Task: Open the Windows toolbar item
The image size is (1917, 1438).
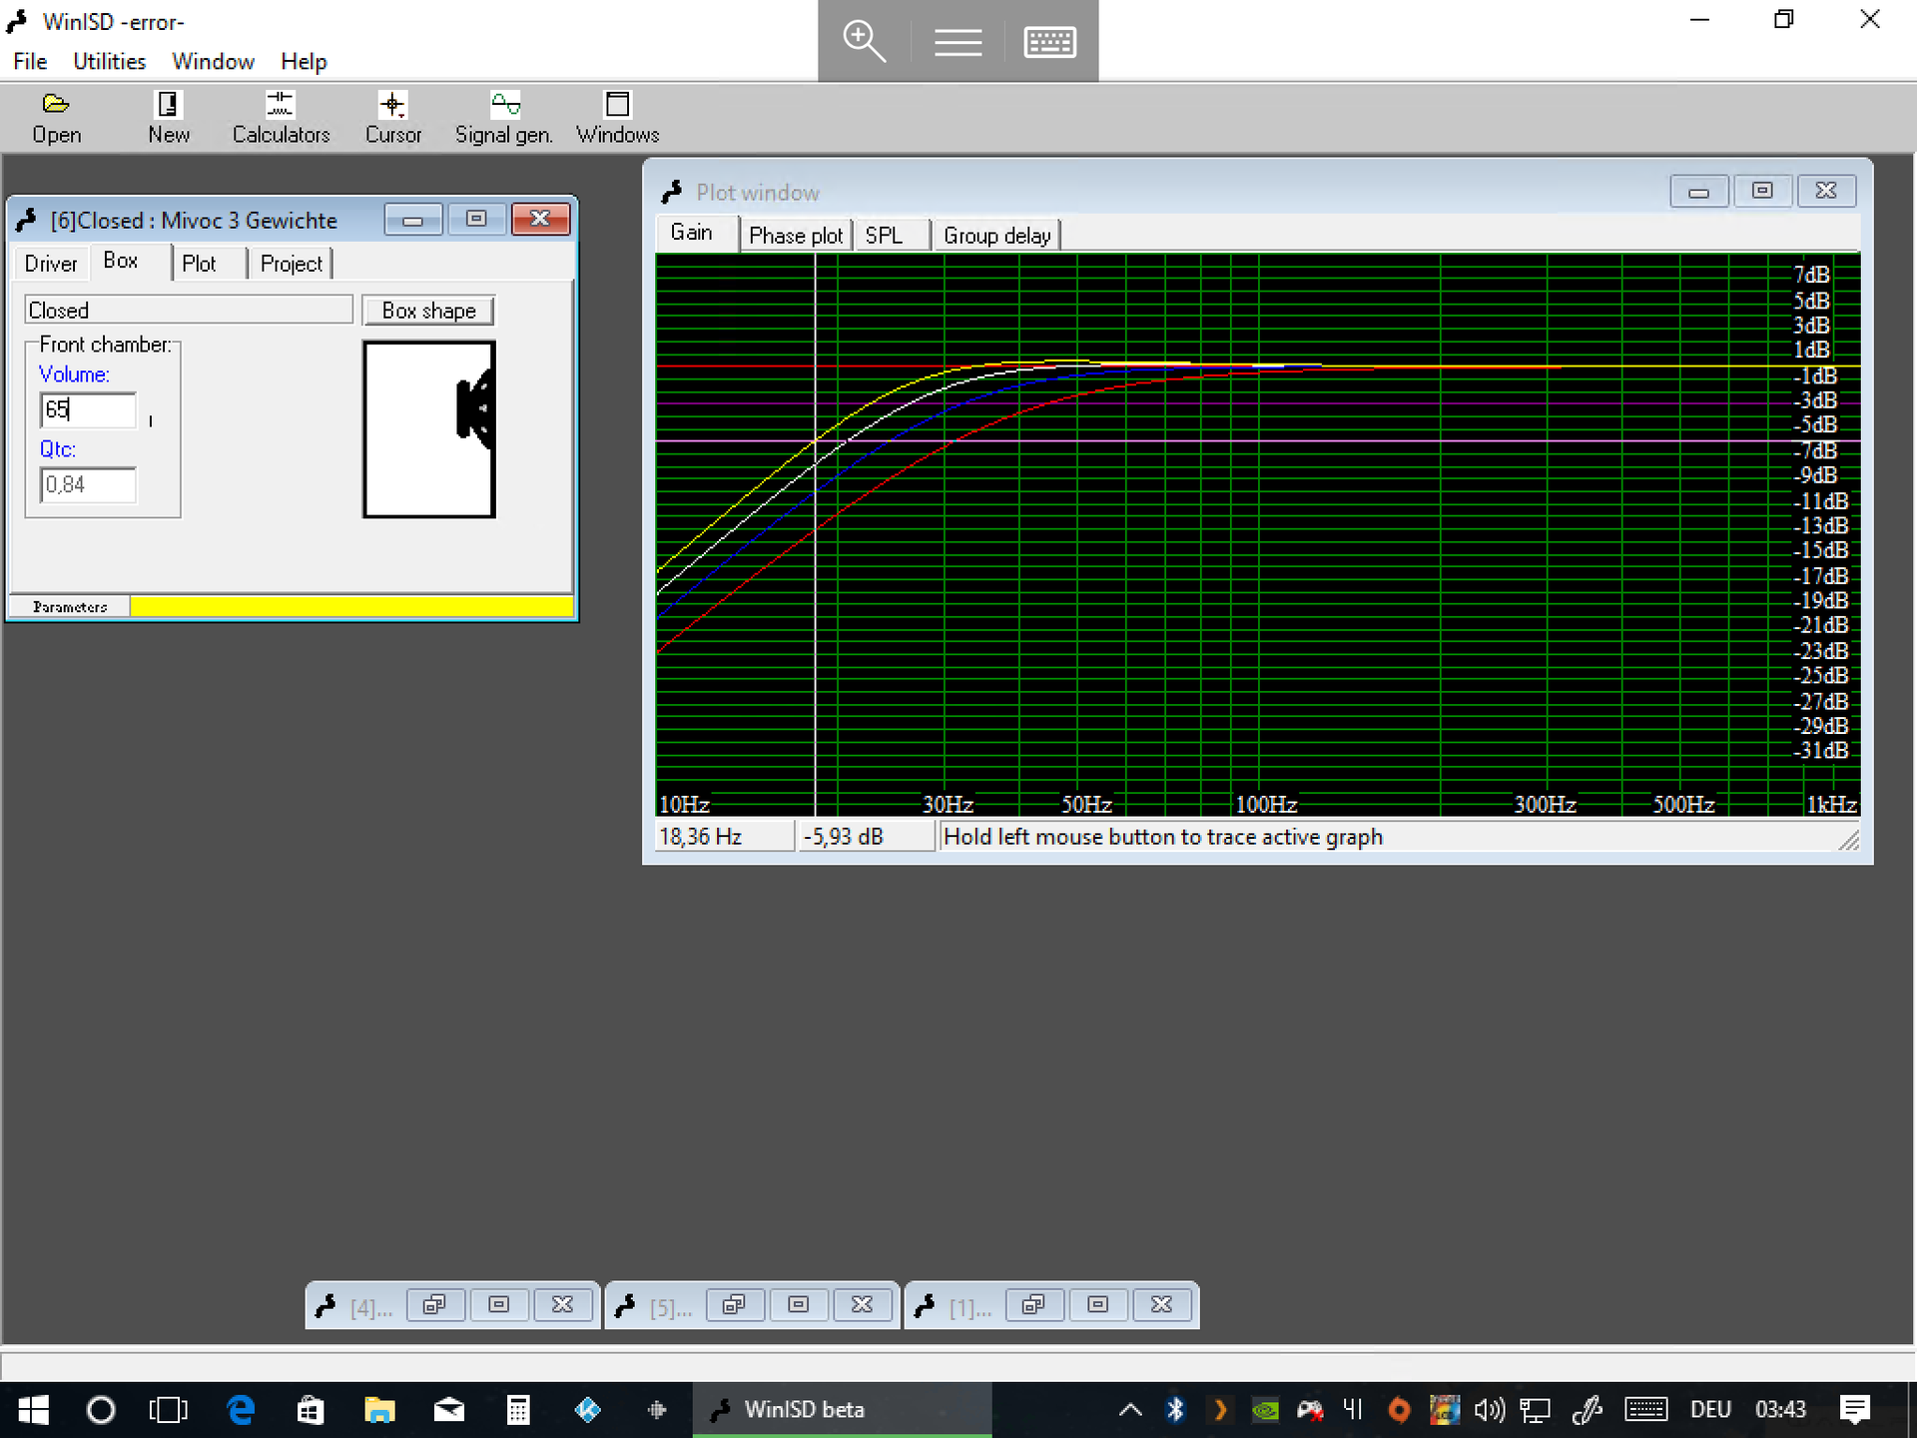Action: click(x=617, y=118)
